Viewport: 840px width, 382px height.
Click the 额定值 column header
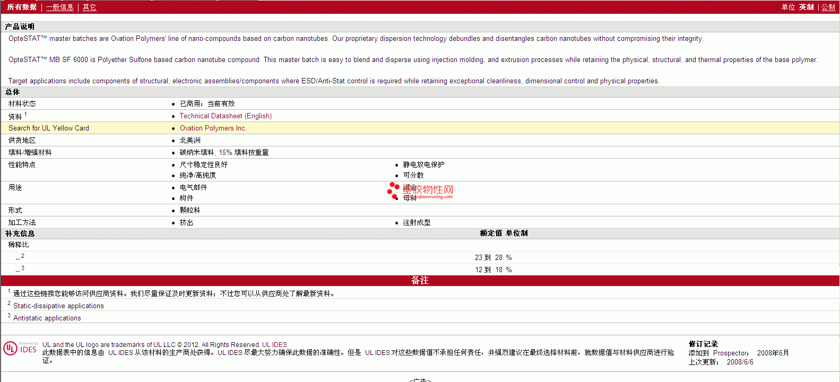(491, 233)
